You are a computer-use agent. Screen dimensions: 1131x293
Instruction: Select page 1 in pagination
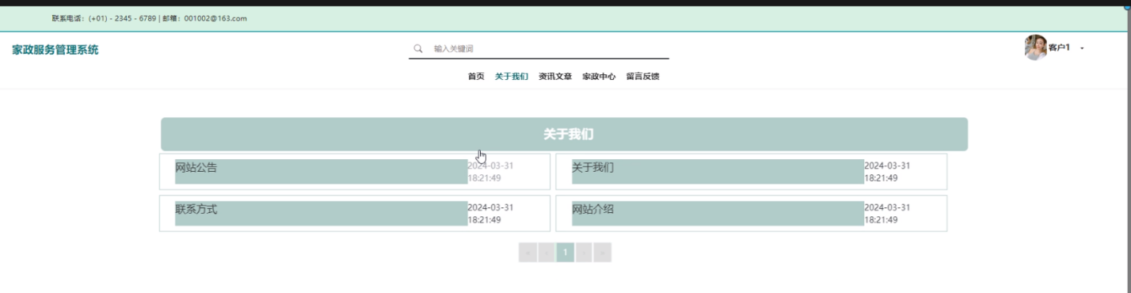point(565,253)
